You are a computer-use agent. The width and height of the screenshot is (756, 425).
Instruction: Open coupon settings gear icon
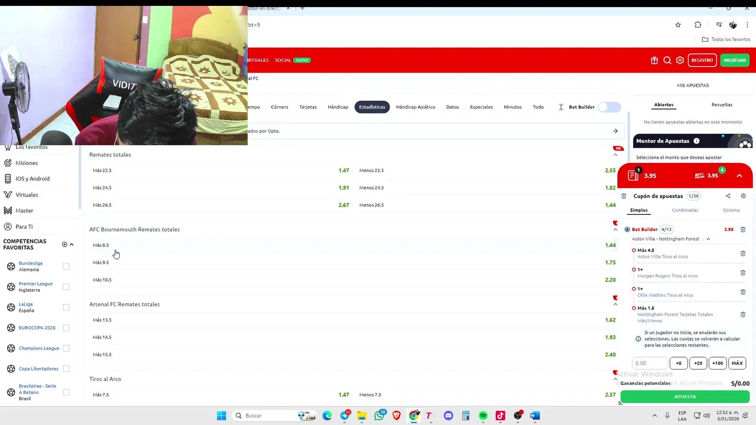click(743, 196)
